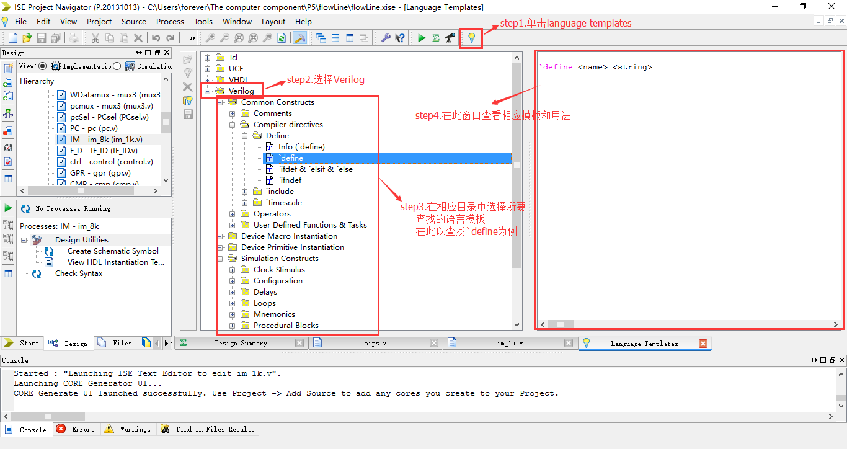Click the Add Source icon in the Design sidebar

click(9, 82)
